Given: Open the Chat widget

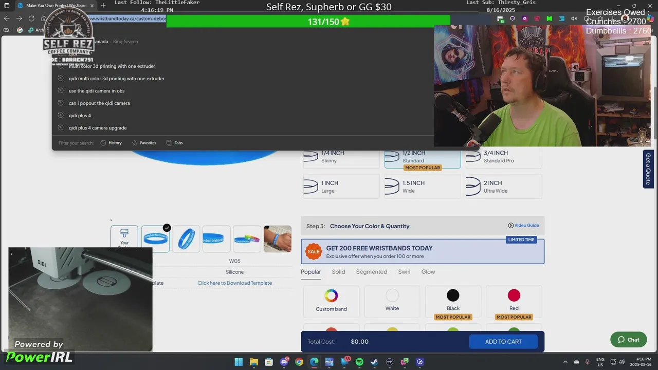Looking at the screenshot, I should point(628,340).
